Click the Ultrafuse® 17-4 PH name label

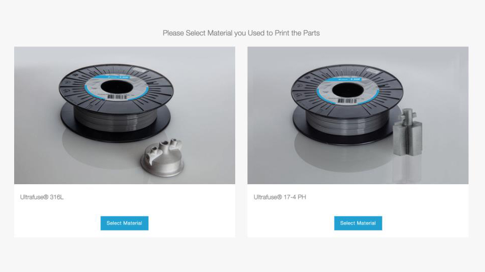click(x=280, y=197)
